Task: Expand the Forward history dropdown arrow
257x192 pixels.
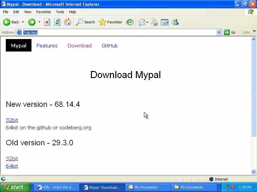Action: 39,22
